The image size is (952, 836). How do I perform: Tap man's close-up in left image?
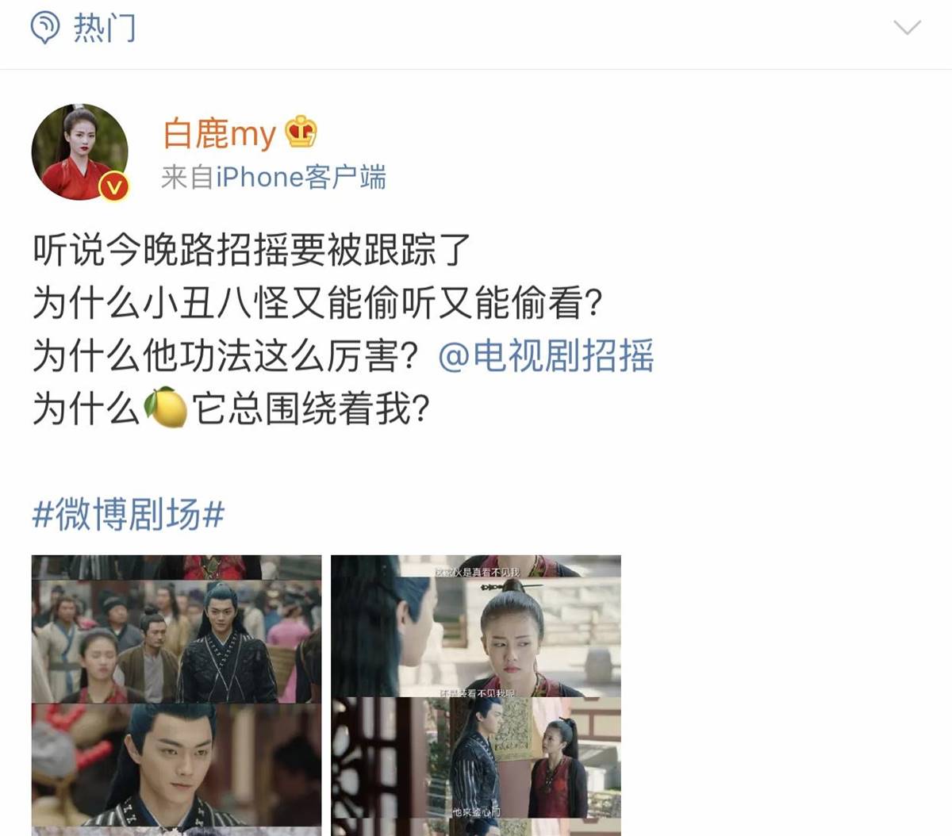click(176, 765)
